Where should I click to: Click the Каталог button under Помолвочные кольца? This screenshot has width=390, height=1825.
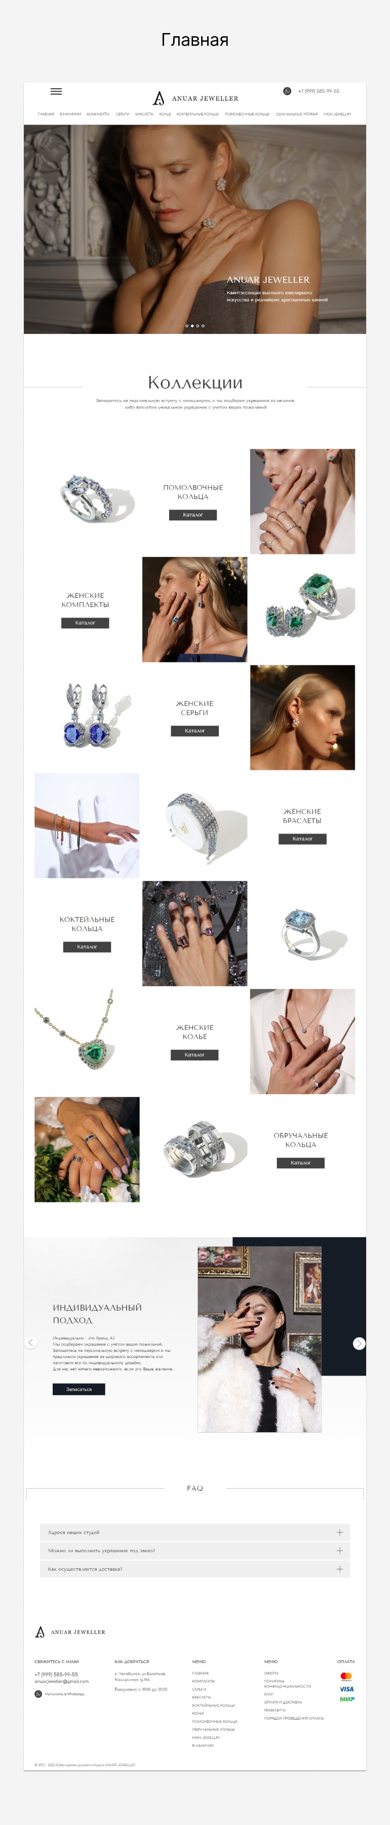[193, 515]
